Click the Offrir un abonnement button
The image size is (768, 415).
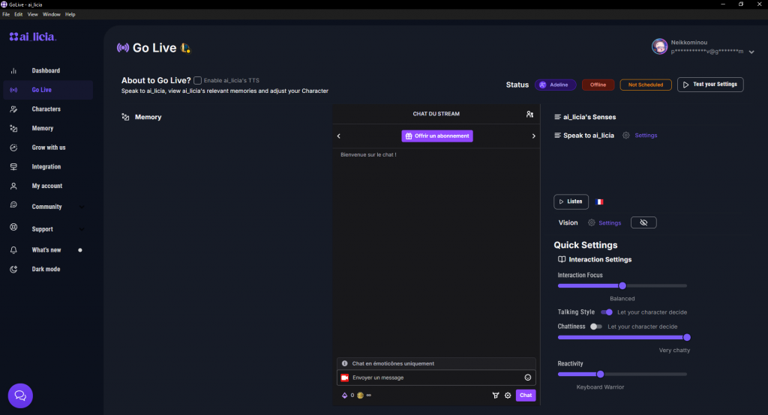click(437, 136)
